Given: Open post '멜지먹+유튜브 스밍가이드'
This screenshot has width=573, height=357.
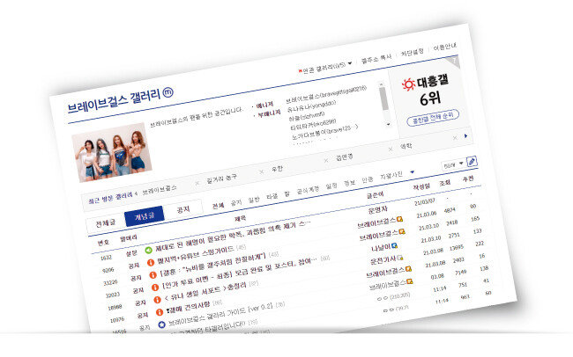Looking at the screenshot, I should pos(195,255).
